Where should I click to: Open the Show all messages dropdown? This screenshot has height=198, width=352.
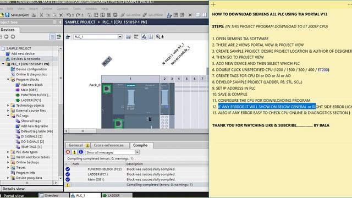tap(137, 152)
